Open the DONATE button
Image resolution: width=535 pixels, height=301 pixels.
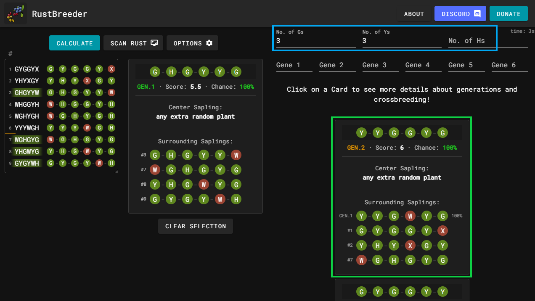point(509,14)
